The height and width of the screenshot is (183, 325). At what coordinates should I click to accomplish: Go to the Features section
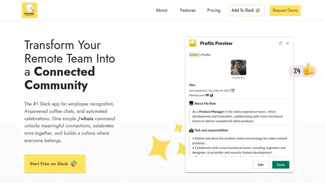[x=188, y=10]
